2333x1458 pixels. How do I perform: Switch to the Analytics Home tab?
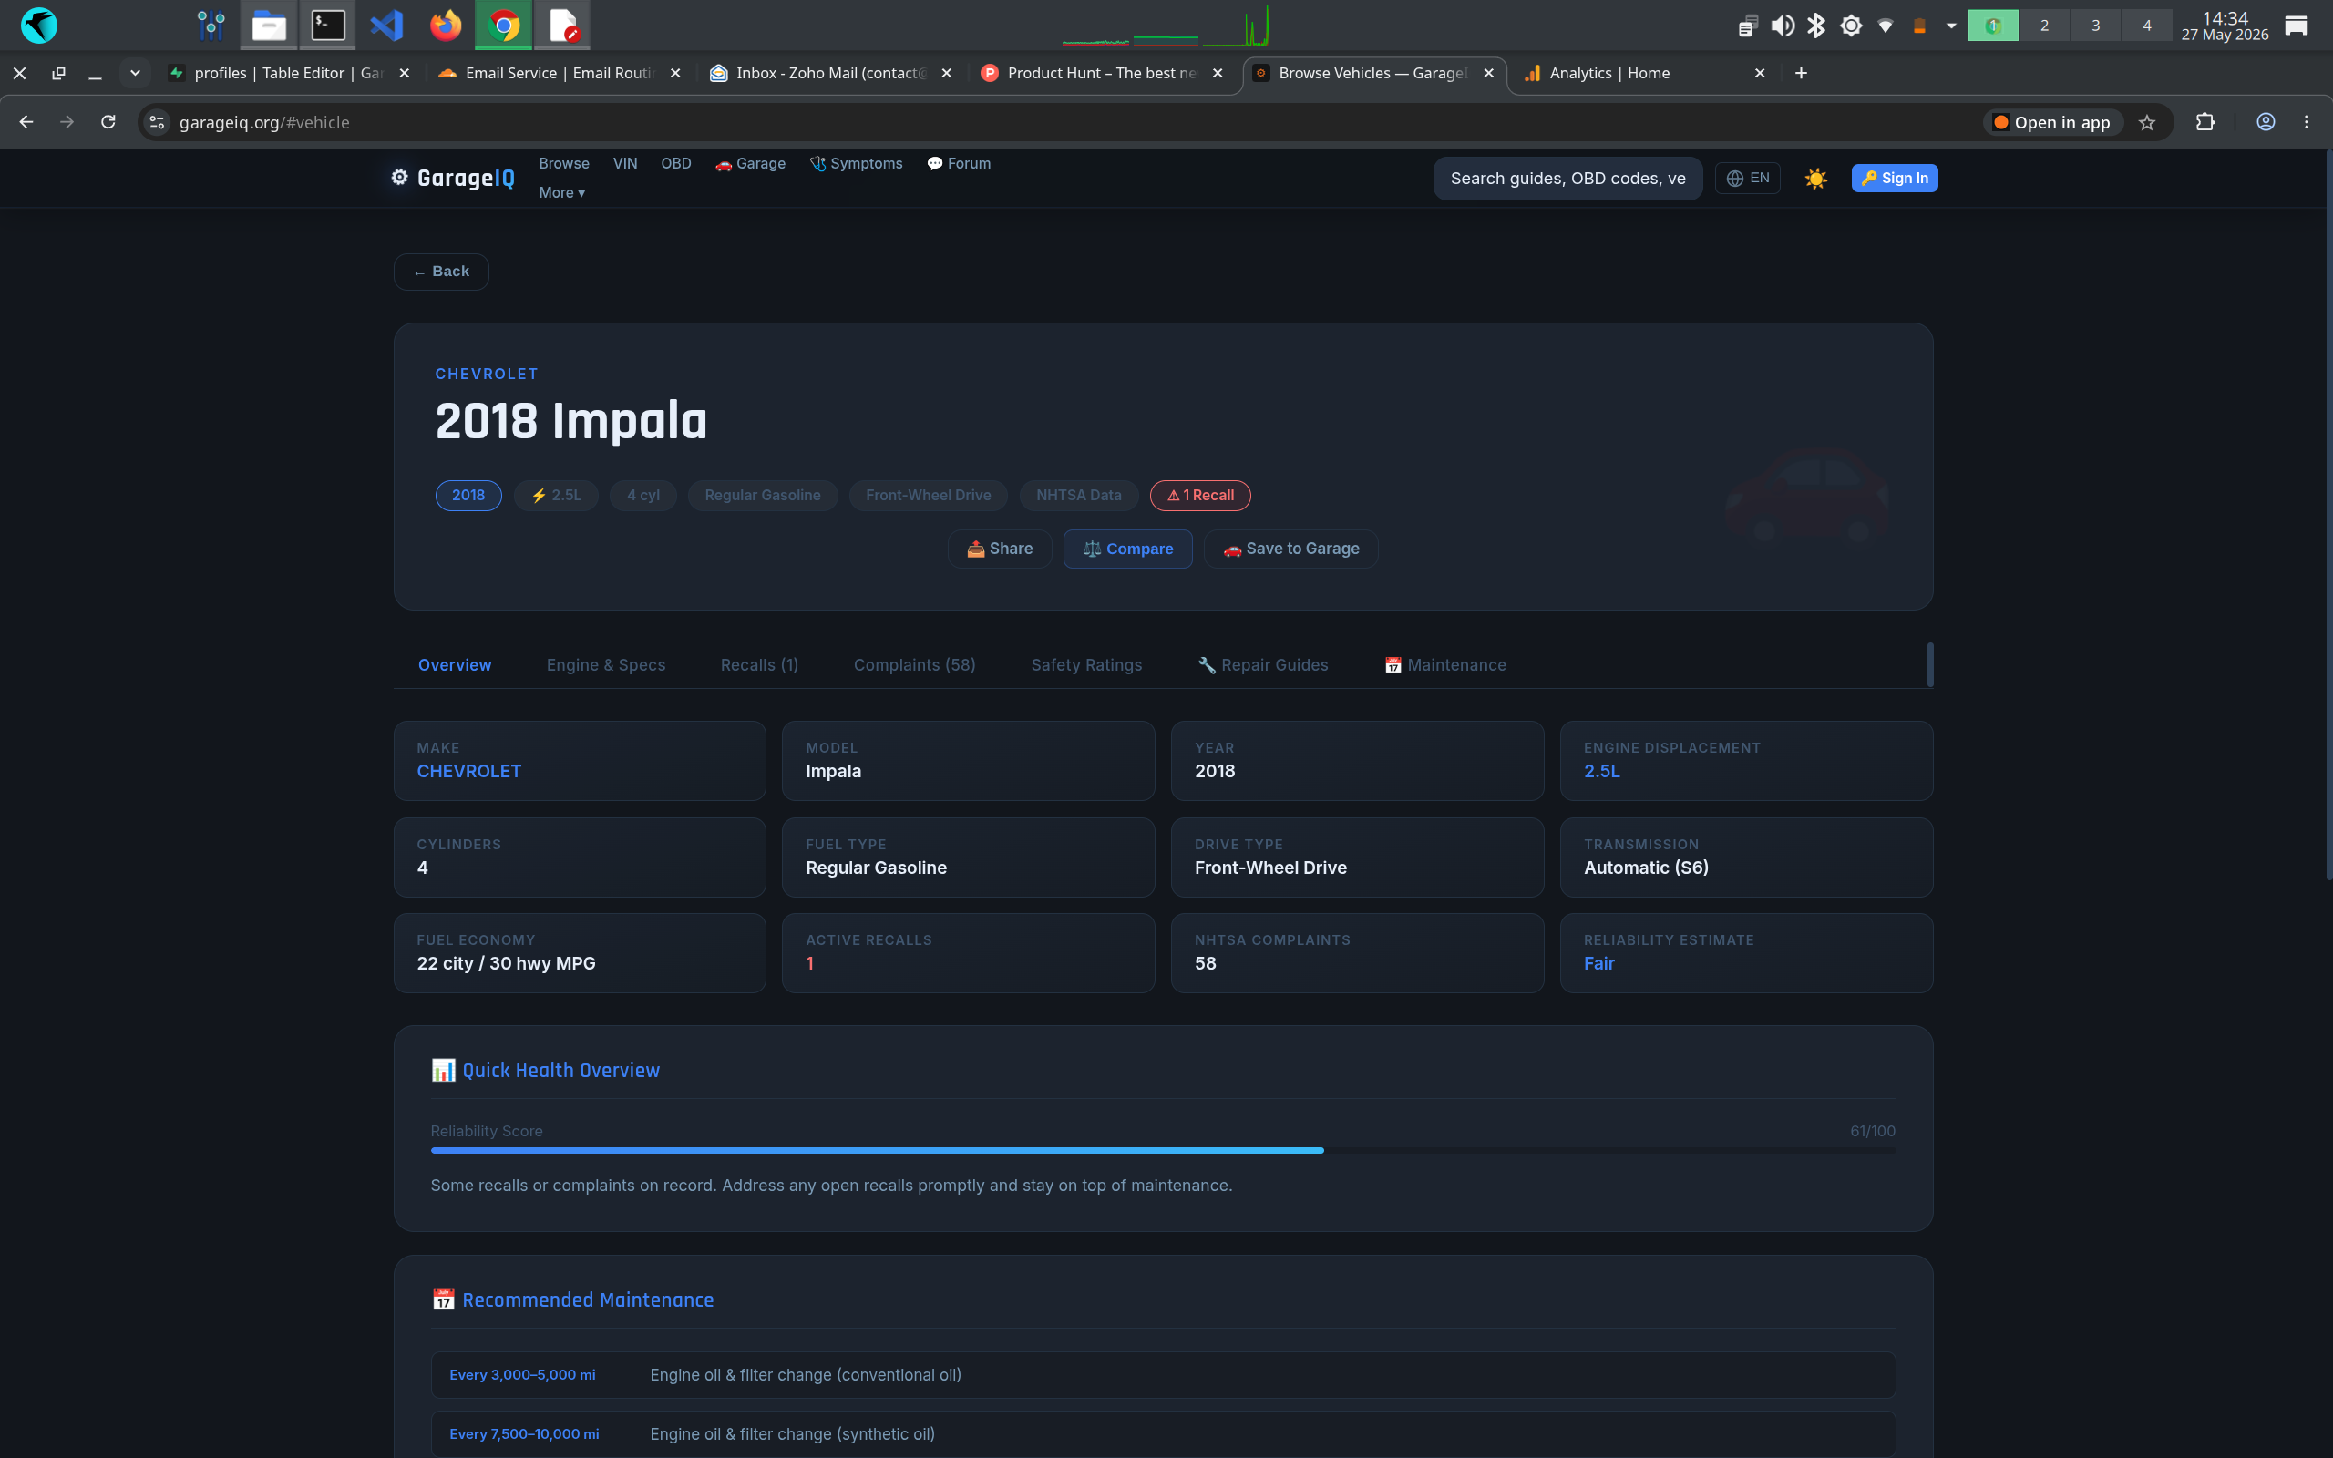(x=1645, y=73)
